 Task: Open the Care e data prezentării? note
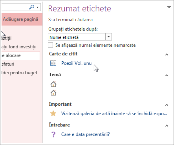pos(86,134)
